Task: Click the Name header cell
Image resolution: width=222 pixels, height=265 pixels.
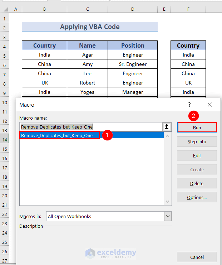Action: [87, 45]
